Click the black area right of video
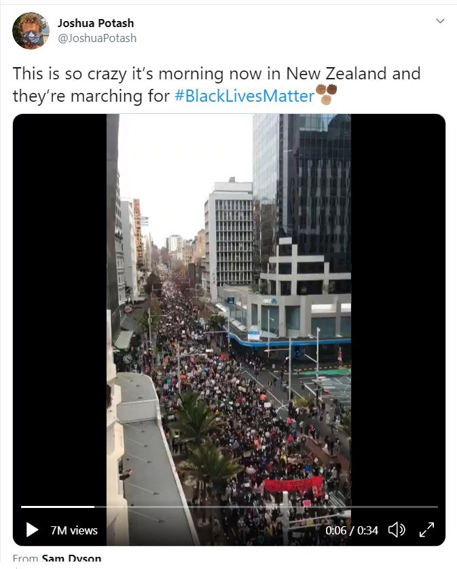The height and width of the screenshot is (569, 457). 398,309
